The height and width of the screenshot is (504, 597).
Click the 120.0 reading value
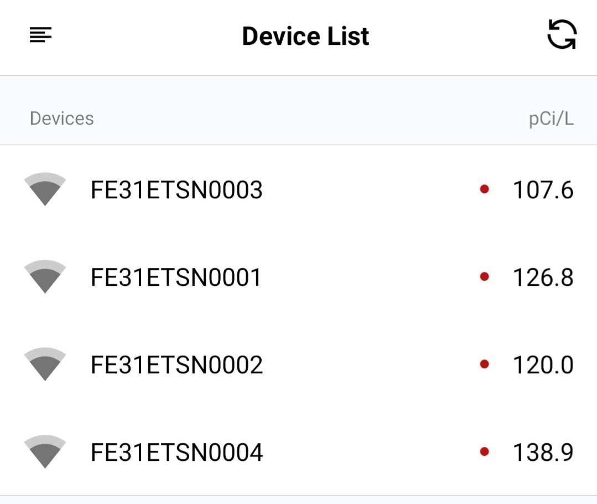[x=543, y=364]
